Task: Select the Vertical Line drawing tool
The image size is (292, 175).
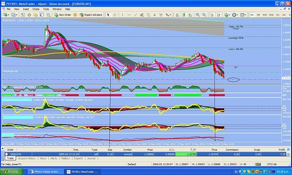Action: [122, 15]
